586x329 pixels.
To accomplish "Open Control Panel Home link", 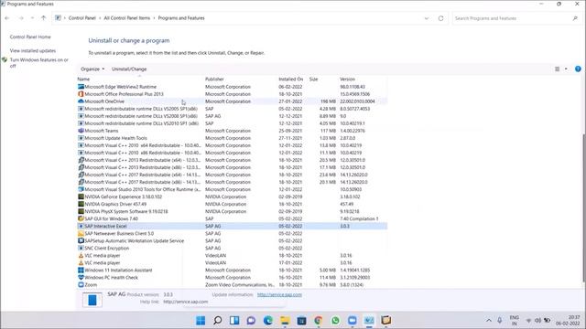I will click(30, 37).
